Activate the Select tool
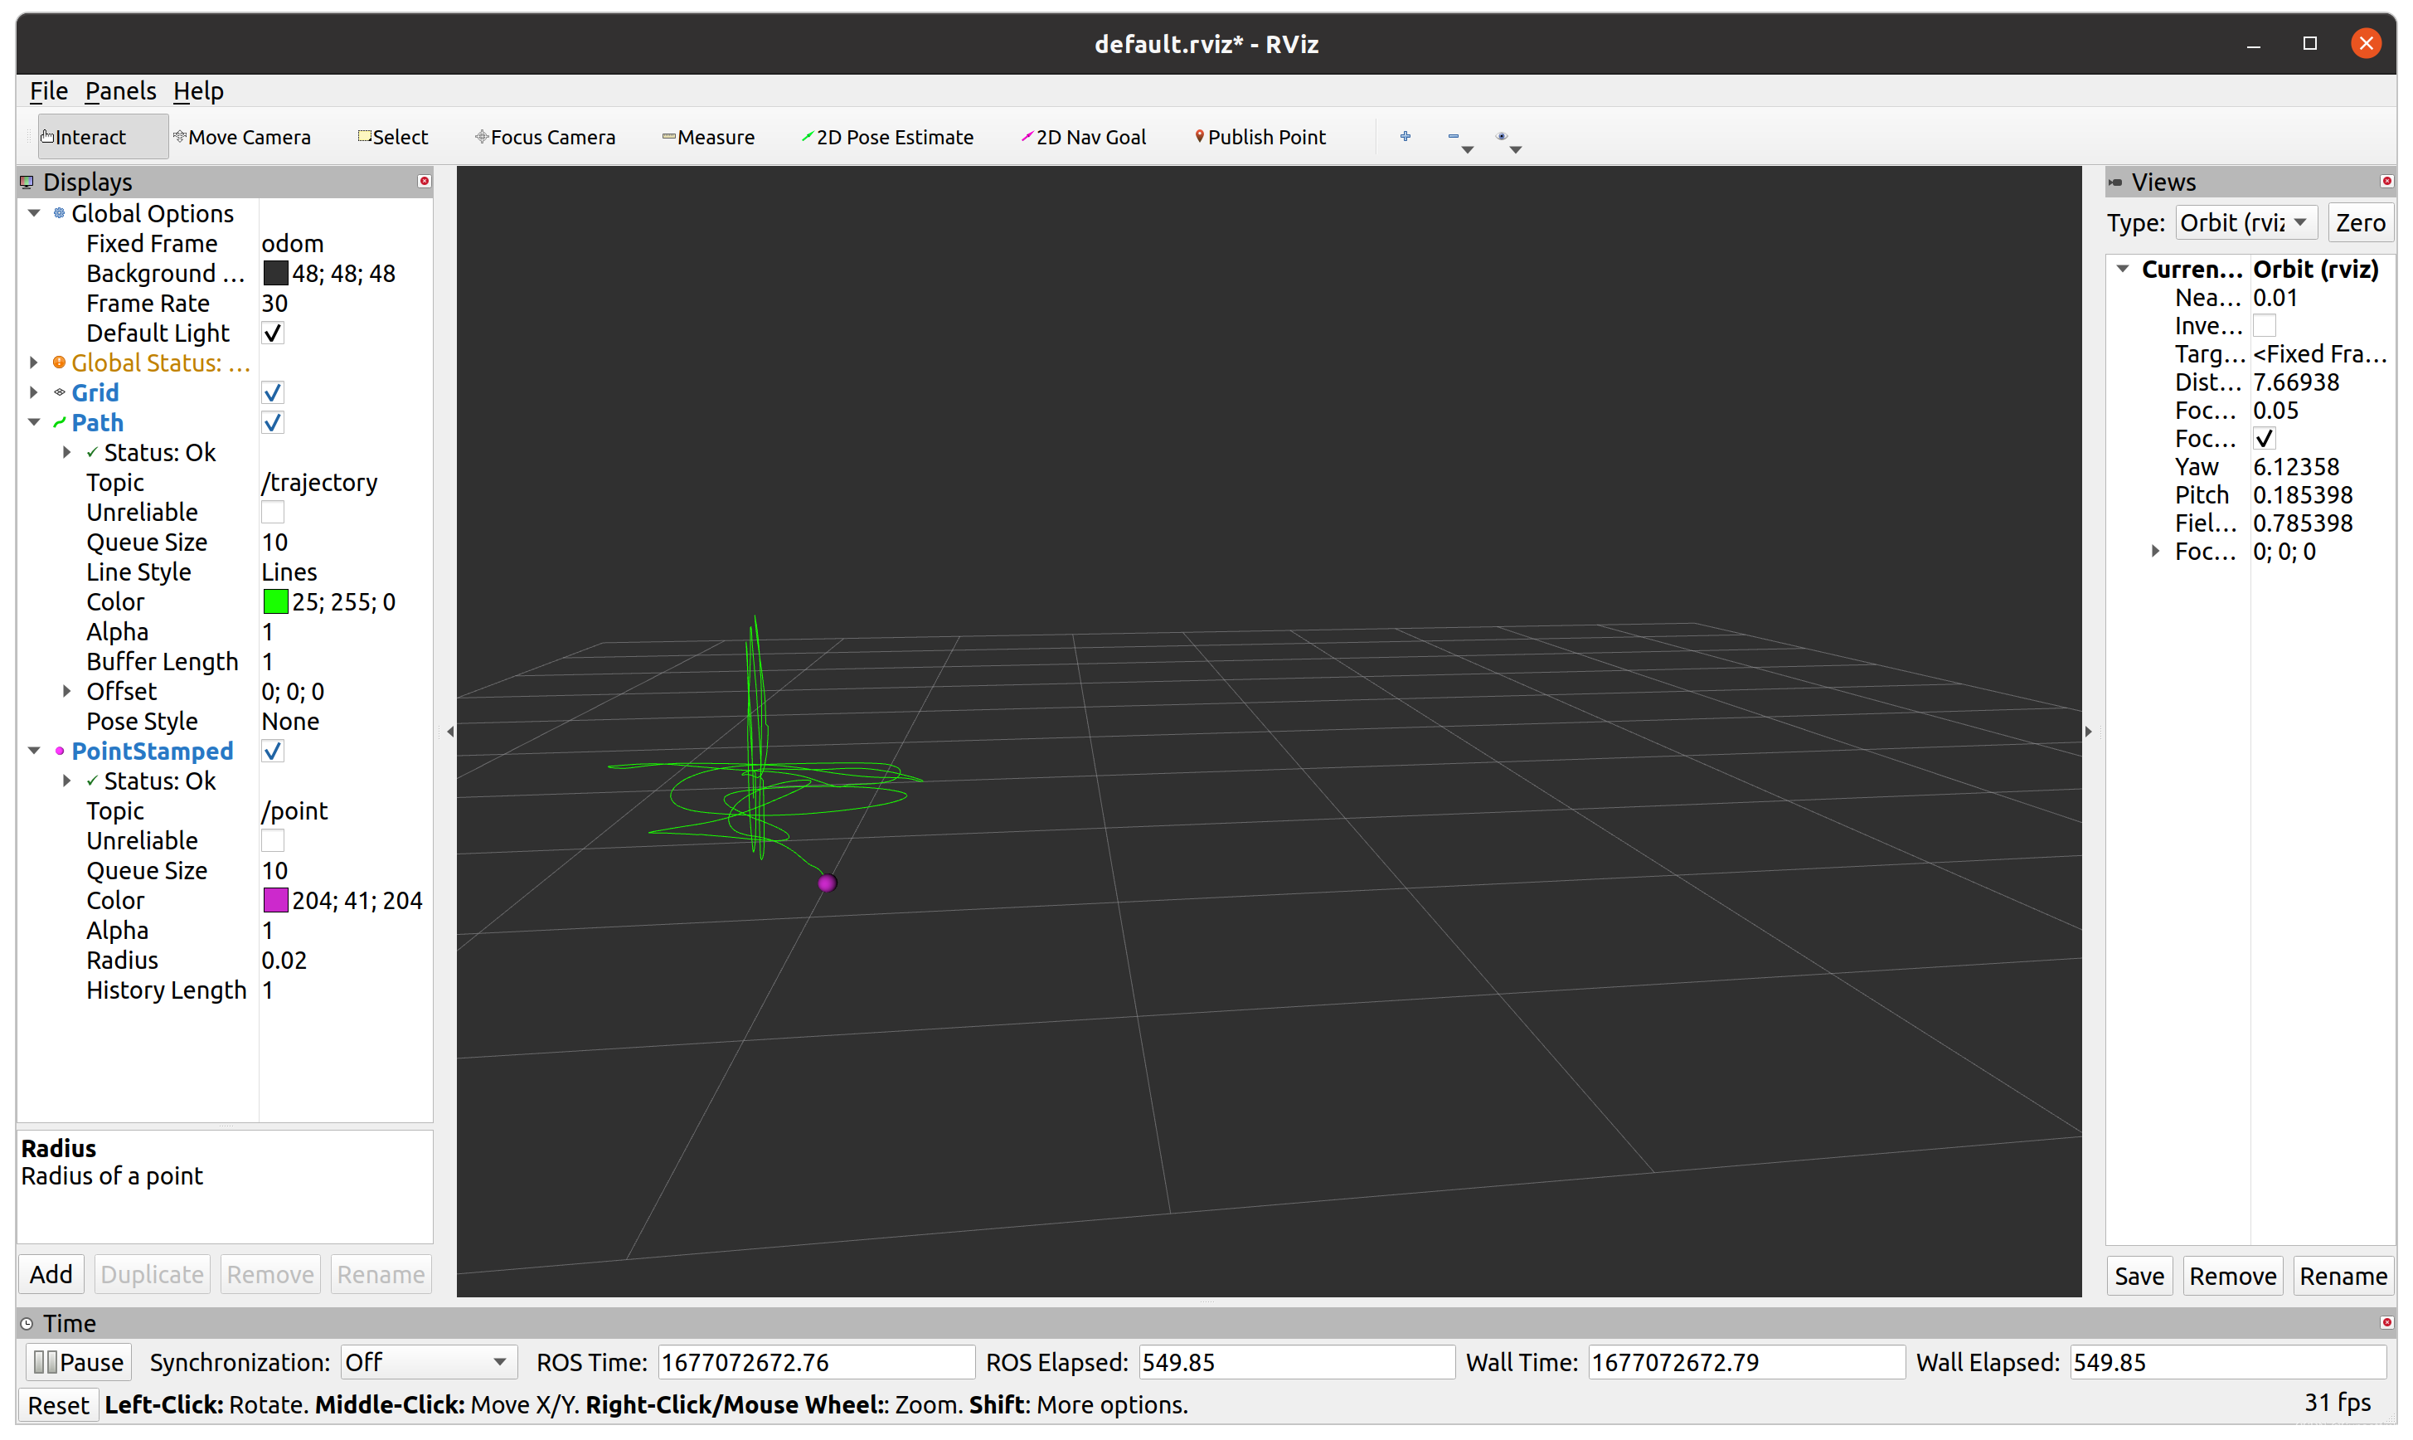The height and width of the screenshot is (1440, 2413). pyautogui.click(x=393, y=137)
